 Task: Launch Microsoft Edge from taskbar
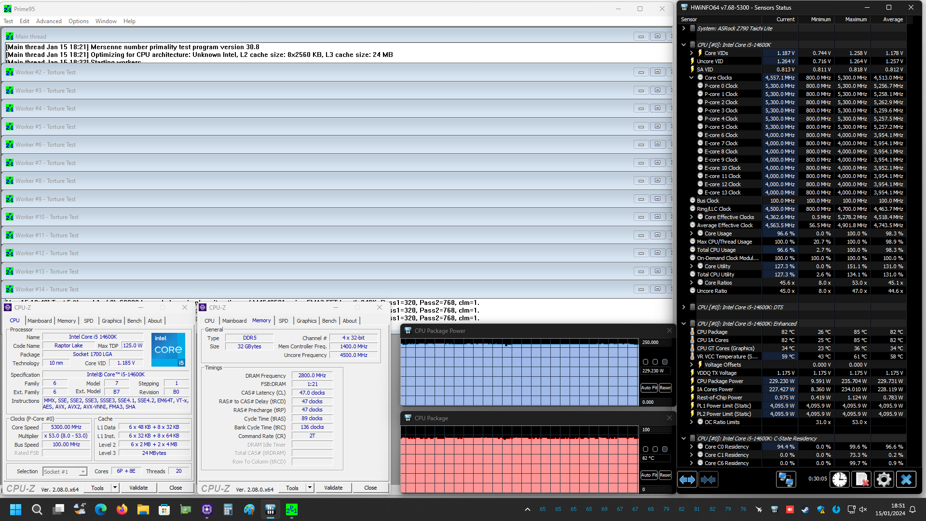pos(101,509)
